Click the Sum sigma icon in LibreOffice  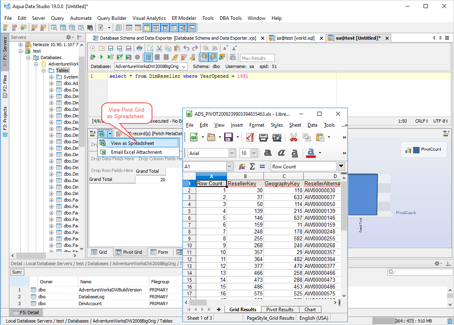252,167
